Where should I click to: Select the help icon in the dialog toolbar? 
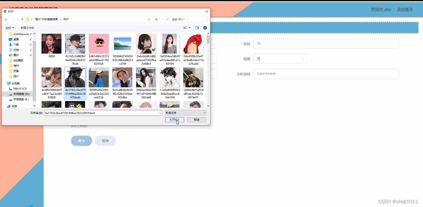click(x=205, y=28)
